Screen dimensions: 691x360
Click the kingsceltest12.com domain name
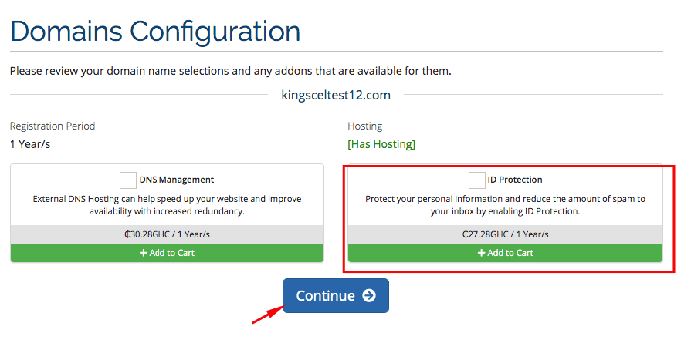point(336,96)
